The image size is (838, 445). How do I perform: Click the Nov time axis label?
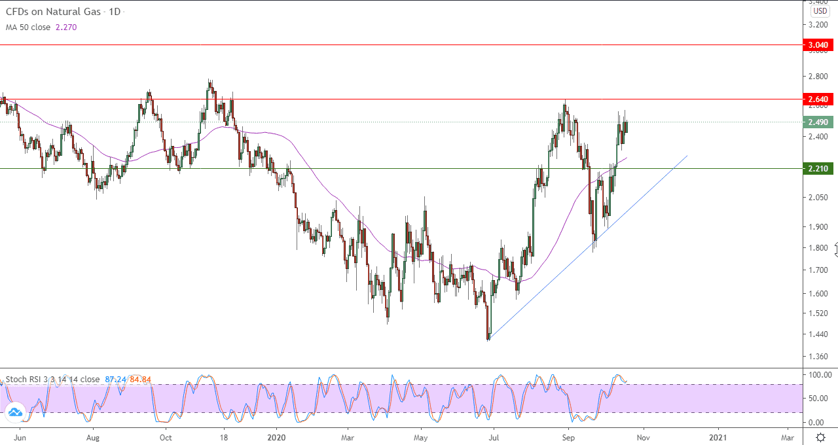[643, 437]
